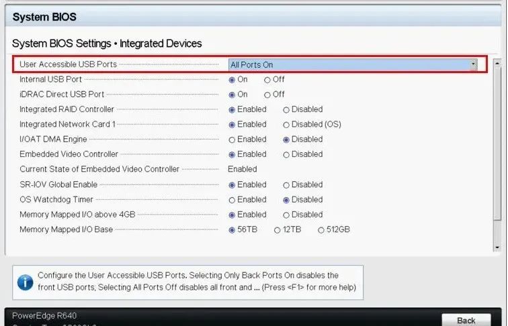Click the User Accessible USB Ports label
The width and height of the screenshot is (508, 326).
point(68,64)
